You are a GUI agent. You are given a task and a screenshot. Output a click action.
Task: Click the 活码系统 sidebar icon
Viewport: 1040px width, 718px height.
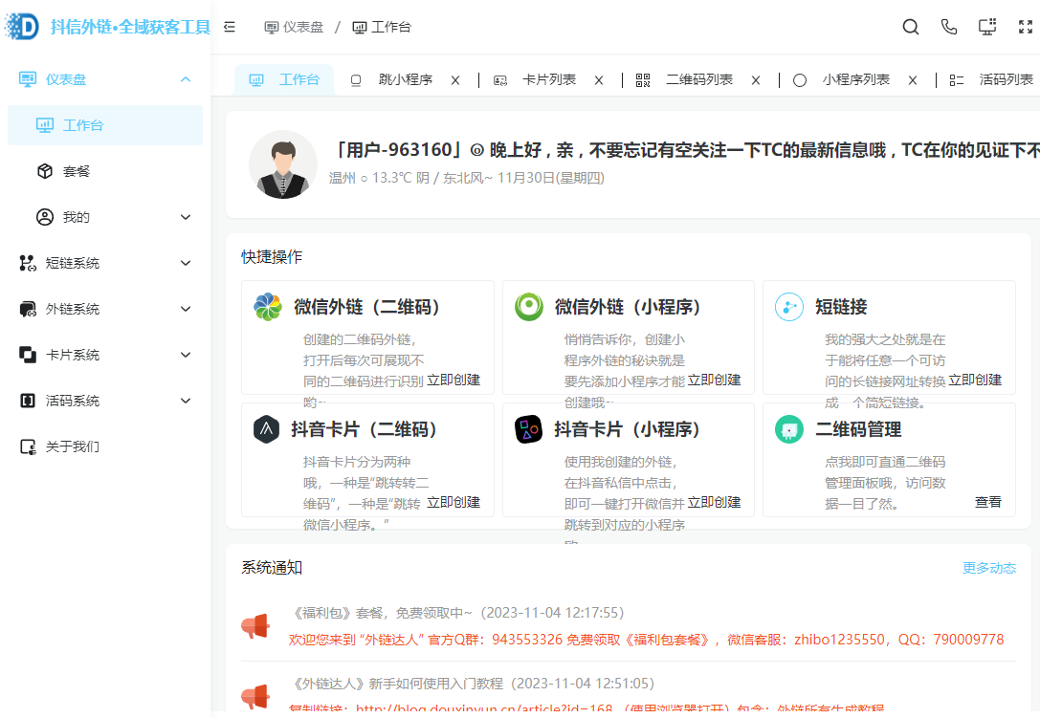pos(27,401)
